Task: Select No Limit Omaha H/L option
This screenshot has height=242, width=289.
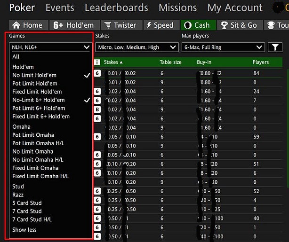Action: pyautogui.click(x=51, y=160)
